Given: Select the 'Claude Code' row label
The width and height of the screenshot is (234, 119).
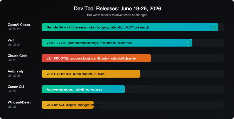Looking at the screenshot, I should [x=17, y=56].
